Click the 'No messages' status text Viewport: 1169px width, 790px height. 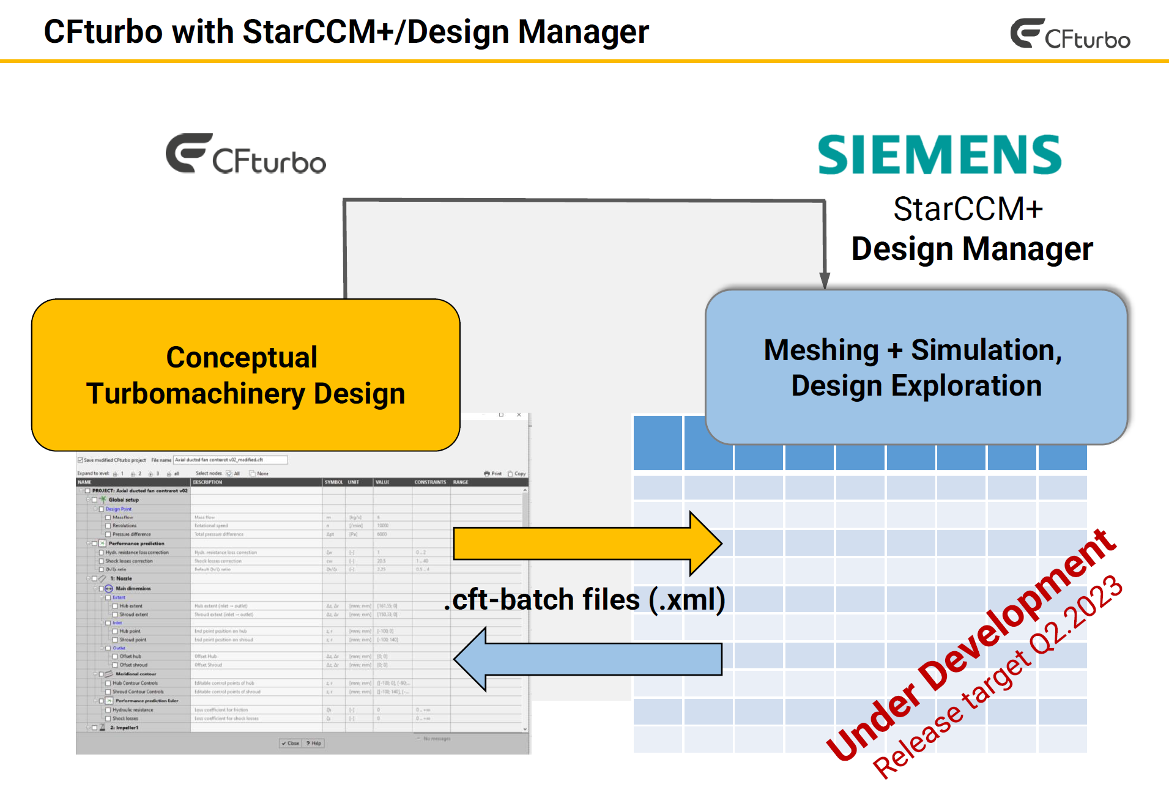pos(437,739)
